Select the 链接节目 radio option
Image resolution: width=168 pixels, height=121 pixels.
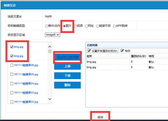pos(98,26)
